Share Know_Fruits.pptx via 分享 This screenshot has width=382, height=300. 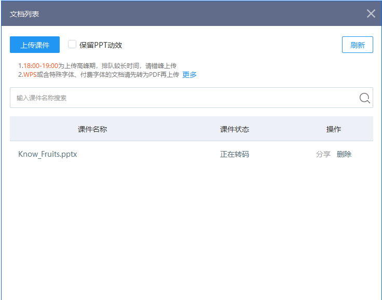click(323, 154)
